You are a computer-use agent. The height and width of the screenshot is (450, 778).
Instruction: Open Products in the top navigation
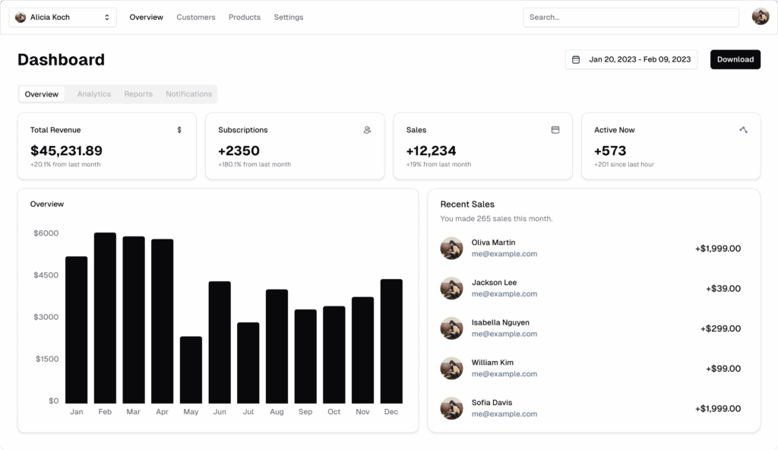coord(245,17)
